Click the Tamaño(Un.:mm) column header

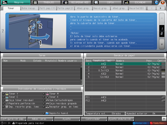click(x=104, y=61)
